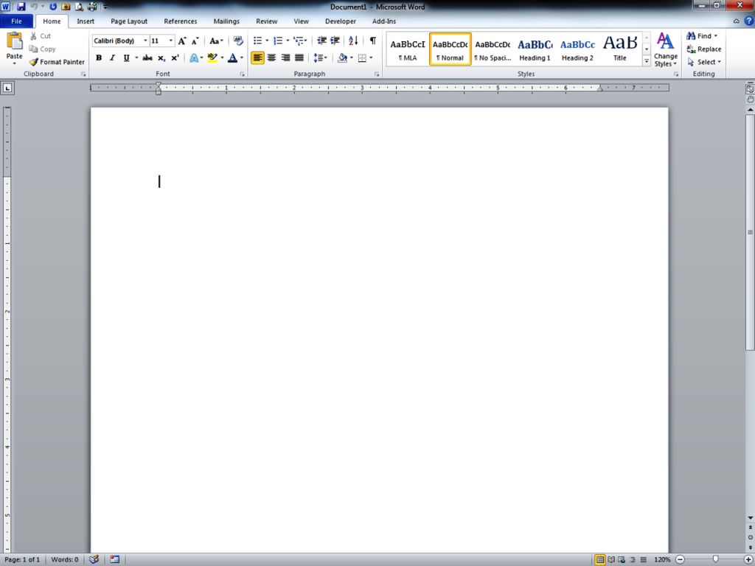
Task: Open the Numbering list dropdown arrow
Action: click(x=288, y=41)
